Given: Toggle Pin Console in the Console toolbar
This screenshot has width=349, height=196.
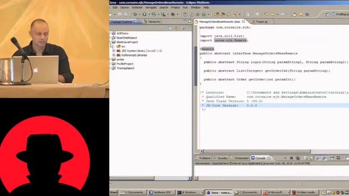Looking at the screenshot, I should [332, 158].
